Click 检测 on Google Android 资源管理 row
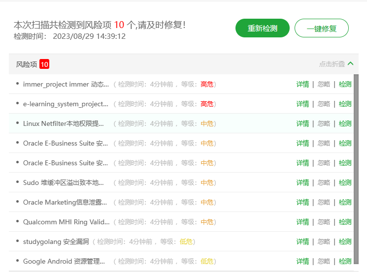 (345, 261)
